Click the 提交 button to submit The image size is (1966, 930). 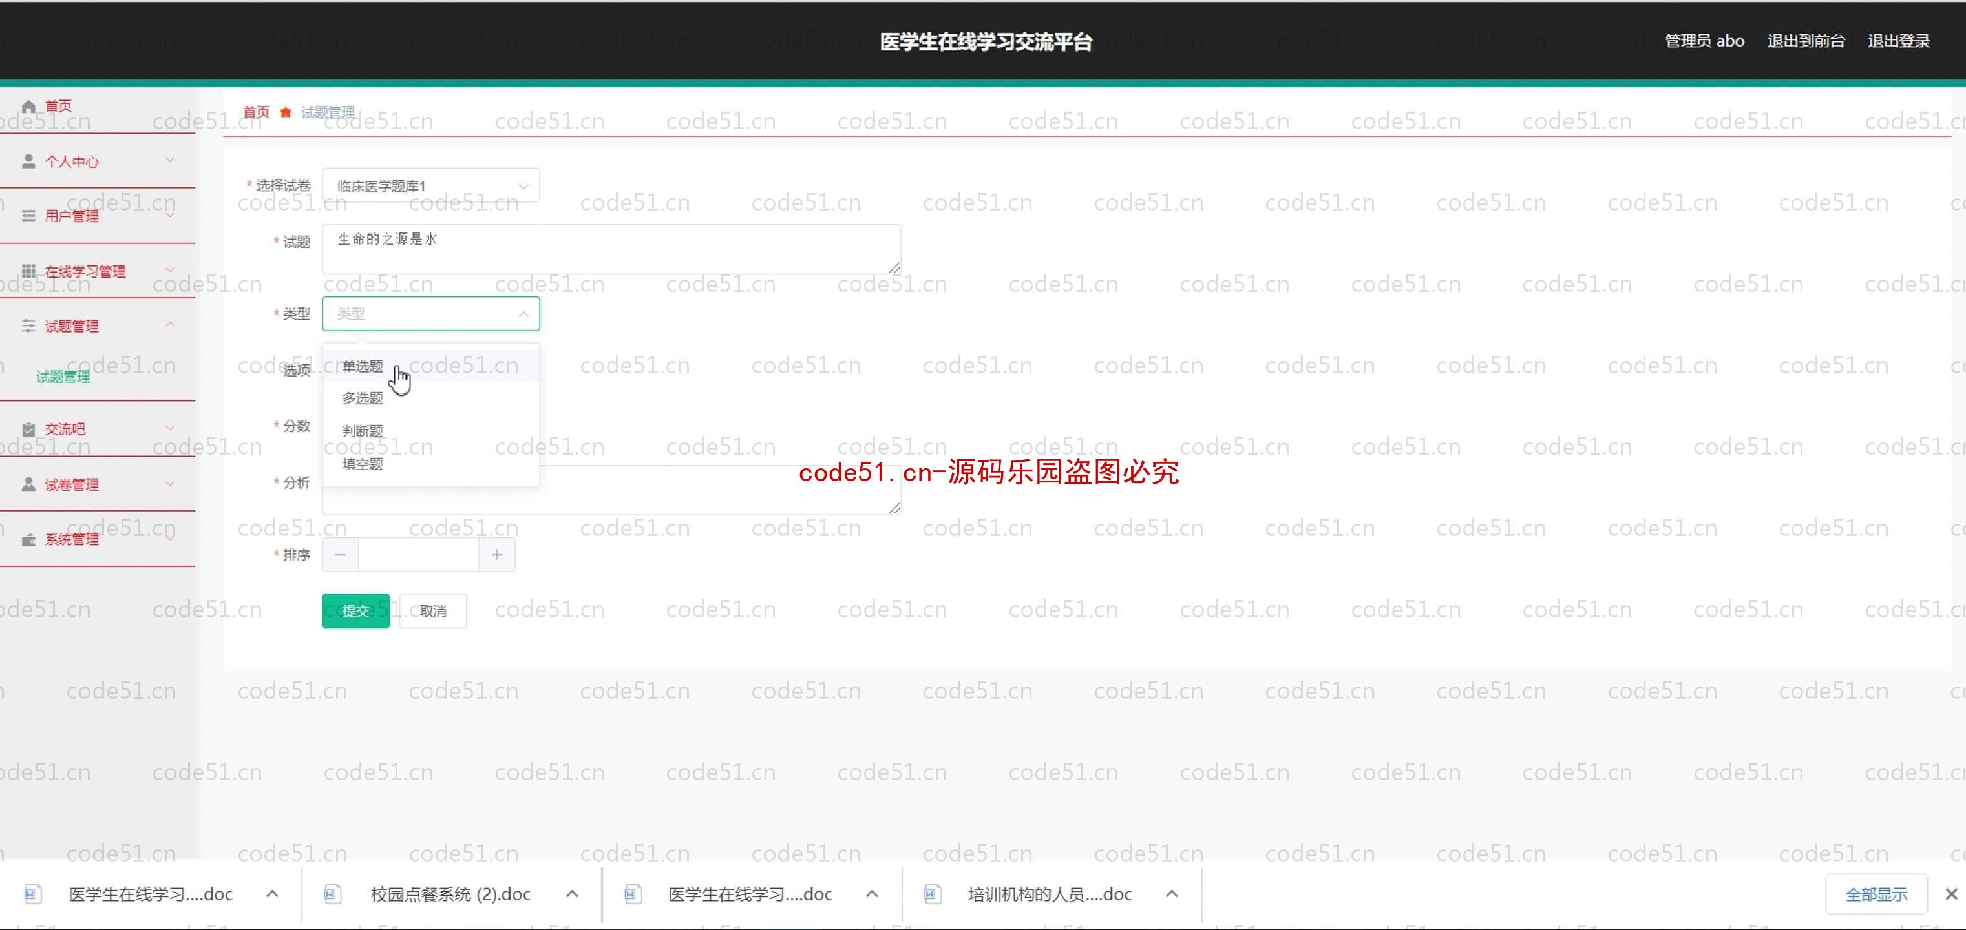click(x=356, y=610)
